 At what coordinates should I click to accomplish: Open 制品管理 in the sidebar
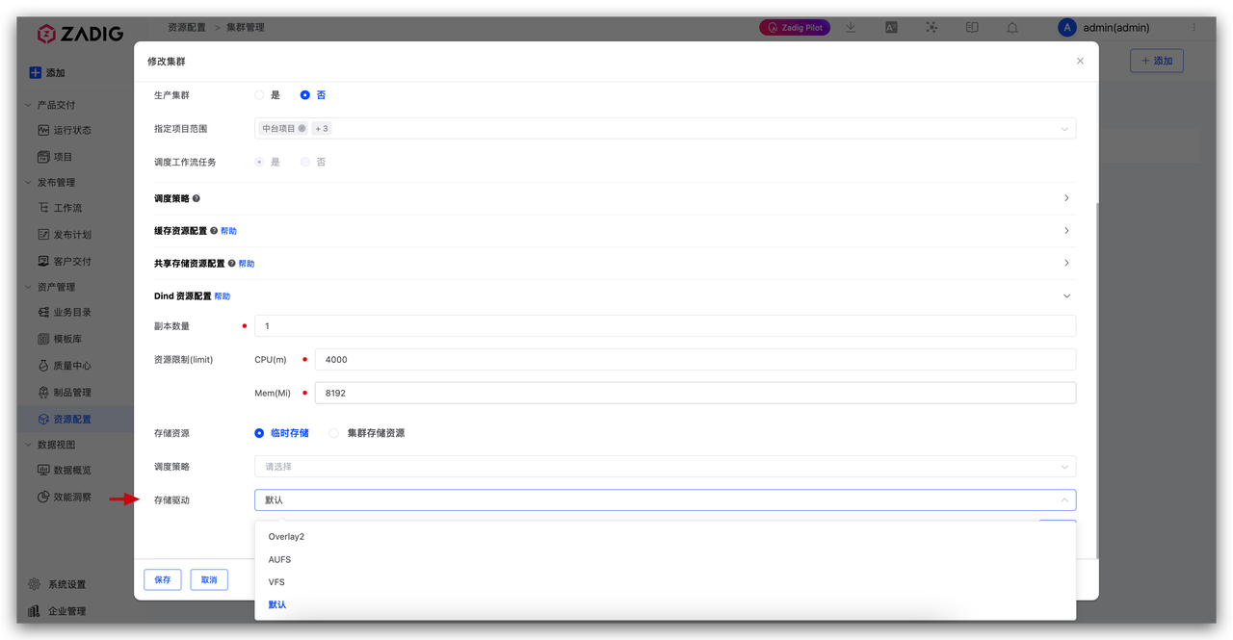pyautogui.click(x=72, y=393)
